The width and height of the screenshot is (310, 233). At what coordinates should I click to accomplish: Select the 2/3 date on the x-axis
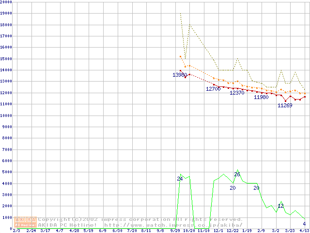pyautogui.click(x=16, y=231)
